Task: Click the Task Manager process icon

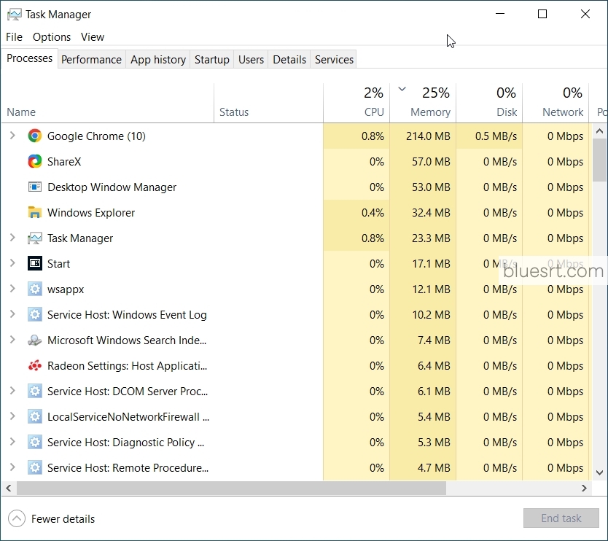Action: coord(35,238)
